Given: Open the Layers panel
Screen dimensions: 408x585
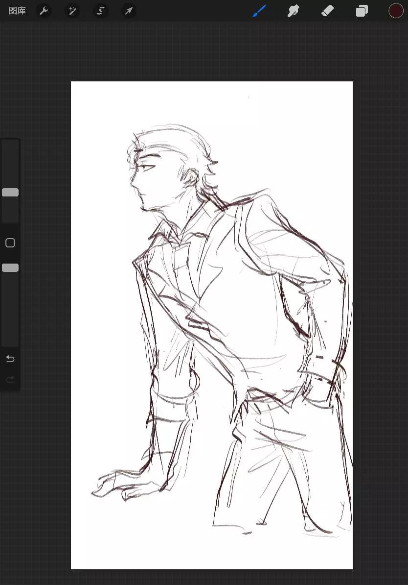Looking at the screenshot, I should pyautogui.click(x=362, y=11).
